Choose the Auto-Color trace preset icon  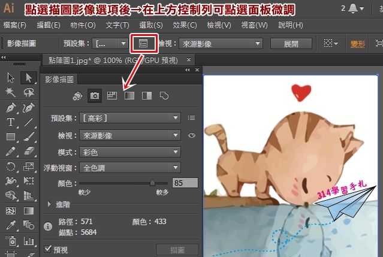pyautogui.click(x=77, y=96)
